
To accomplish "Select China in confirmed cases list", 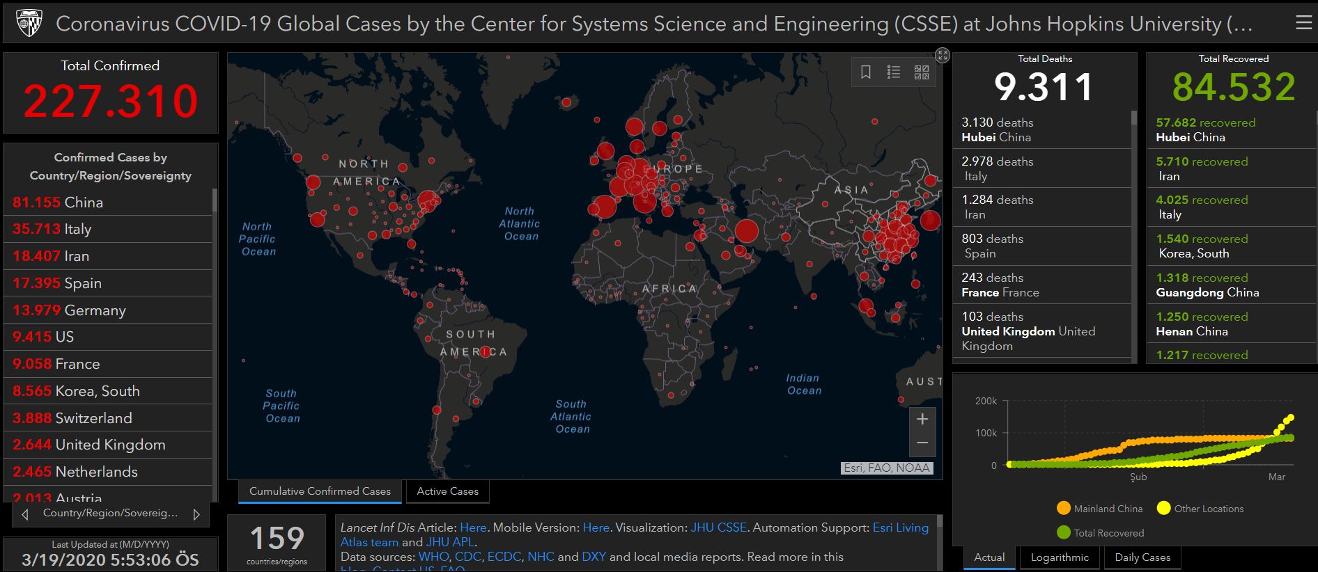I will click(x=108, y=202).
